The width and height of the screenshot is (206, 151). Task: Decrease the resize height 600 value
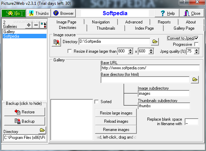pos(151,53)
